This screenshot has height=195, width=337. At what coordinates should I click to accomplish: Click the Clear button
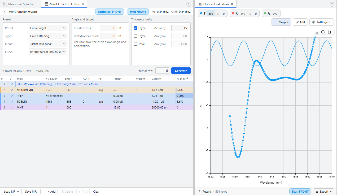96,192
